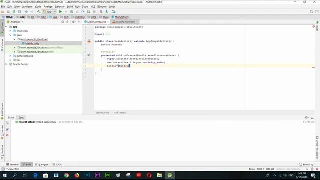Image resolution: width=320 pixels, height=180 pixels.
Task: Open the Gradle side panel
Action: coord(317,26)
